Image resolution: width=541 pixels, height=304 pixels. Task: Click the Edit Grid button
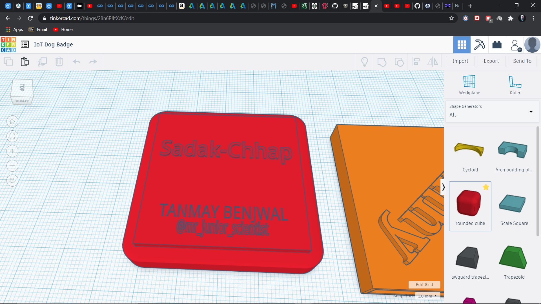[424, 285]
